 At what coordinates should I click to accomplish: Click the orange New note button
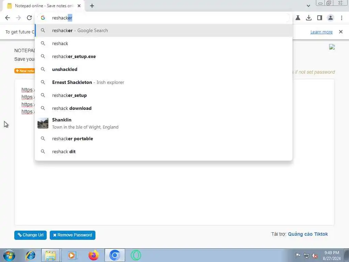pyautogui.click(x=25, y=71)
